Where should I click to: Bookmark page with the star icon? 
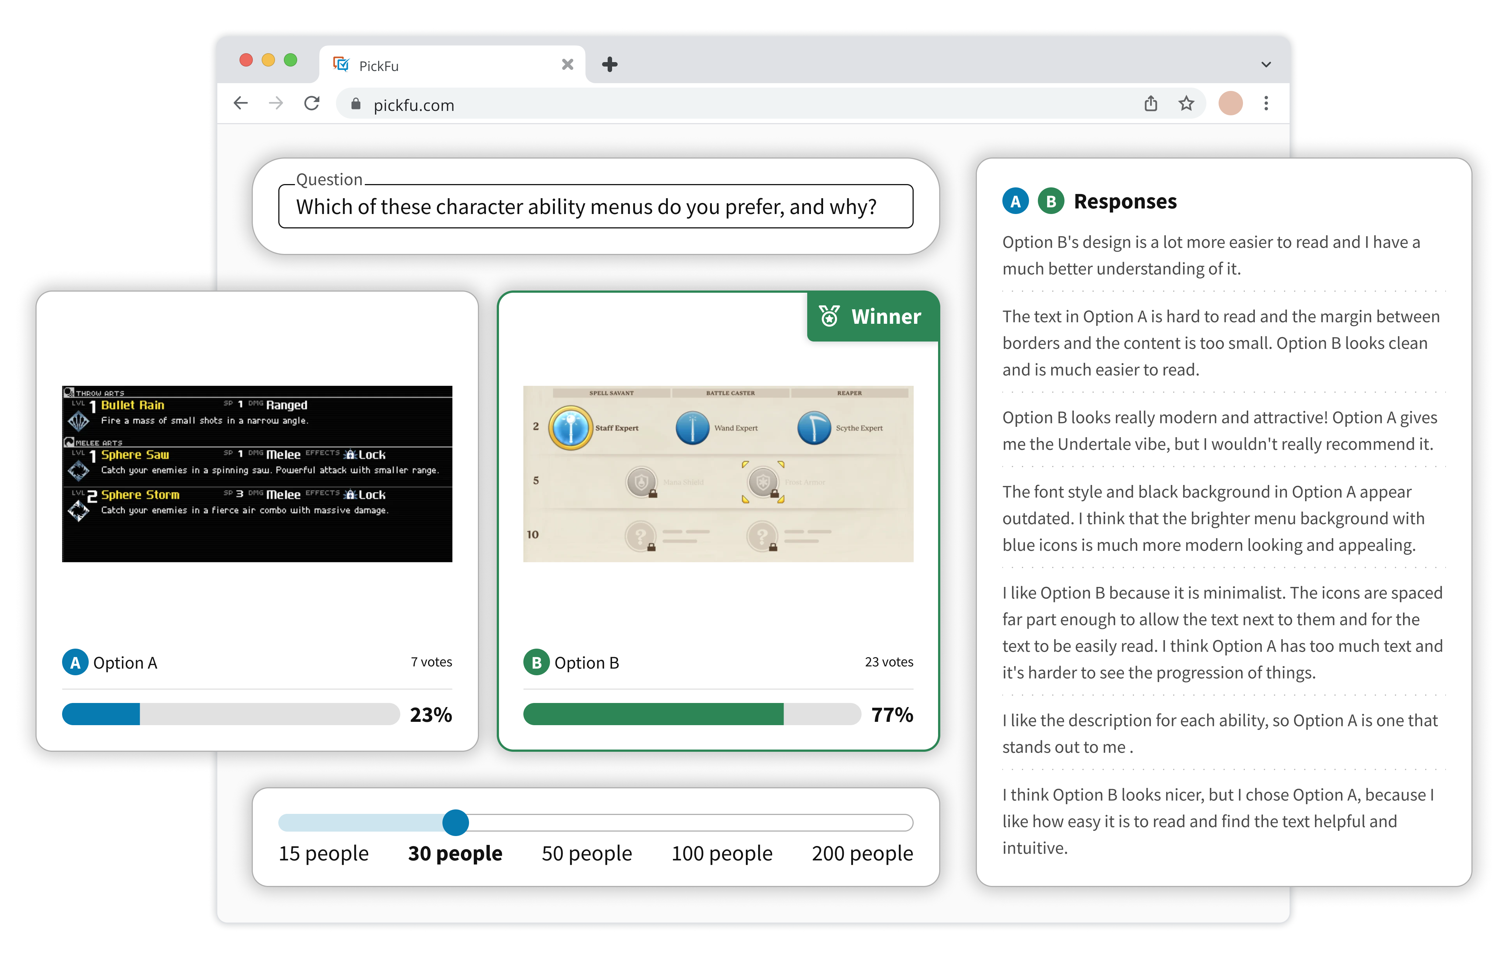pos(1186,103)
